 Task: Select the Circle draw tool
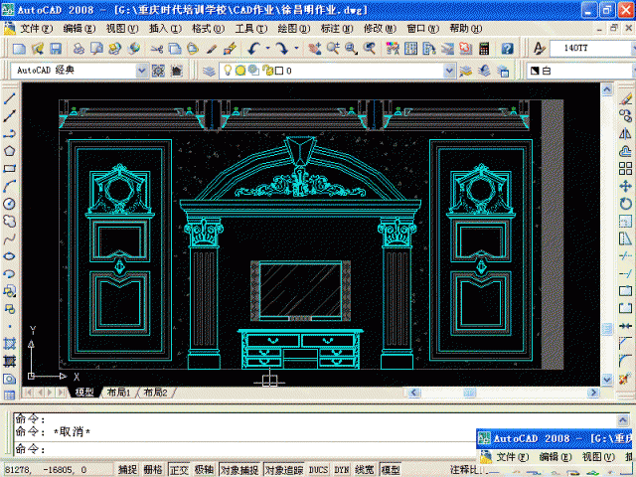click(9, 203)
